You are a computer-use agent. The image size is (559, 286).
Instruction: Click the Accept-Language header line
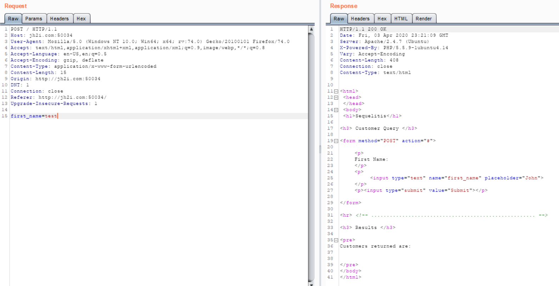tap(58, 54)
